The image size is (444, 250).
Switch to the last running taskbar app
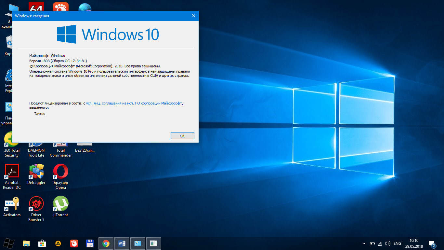tap(154, 243)
